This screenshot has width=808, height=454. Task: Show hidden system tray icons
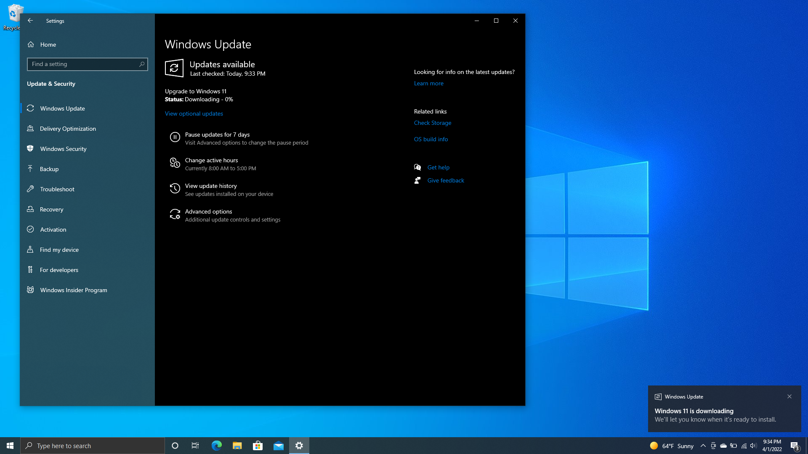click(703, 446)
